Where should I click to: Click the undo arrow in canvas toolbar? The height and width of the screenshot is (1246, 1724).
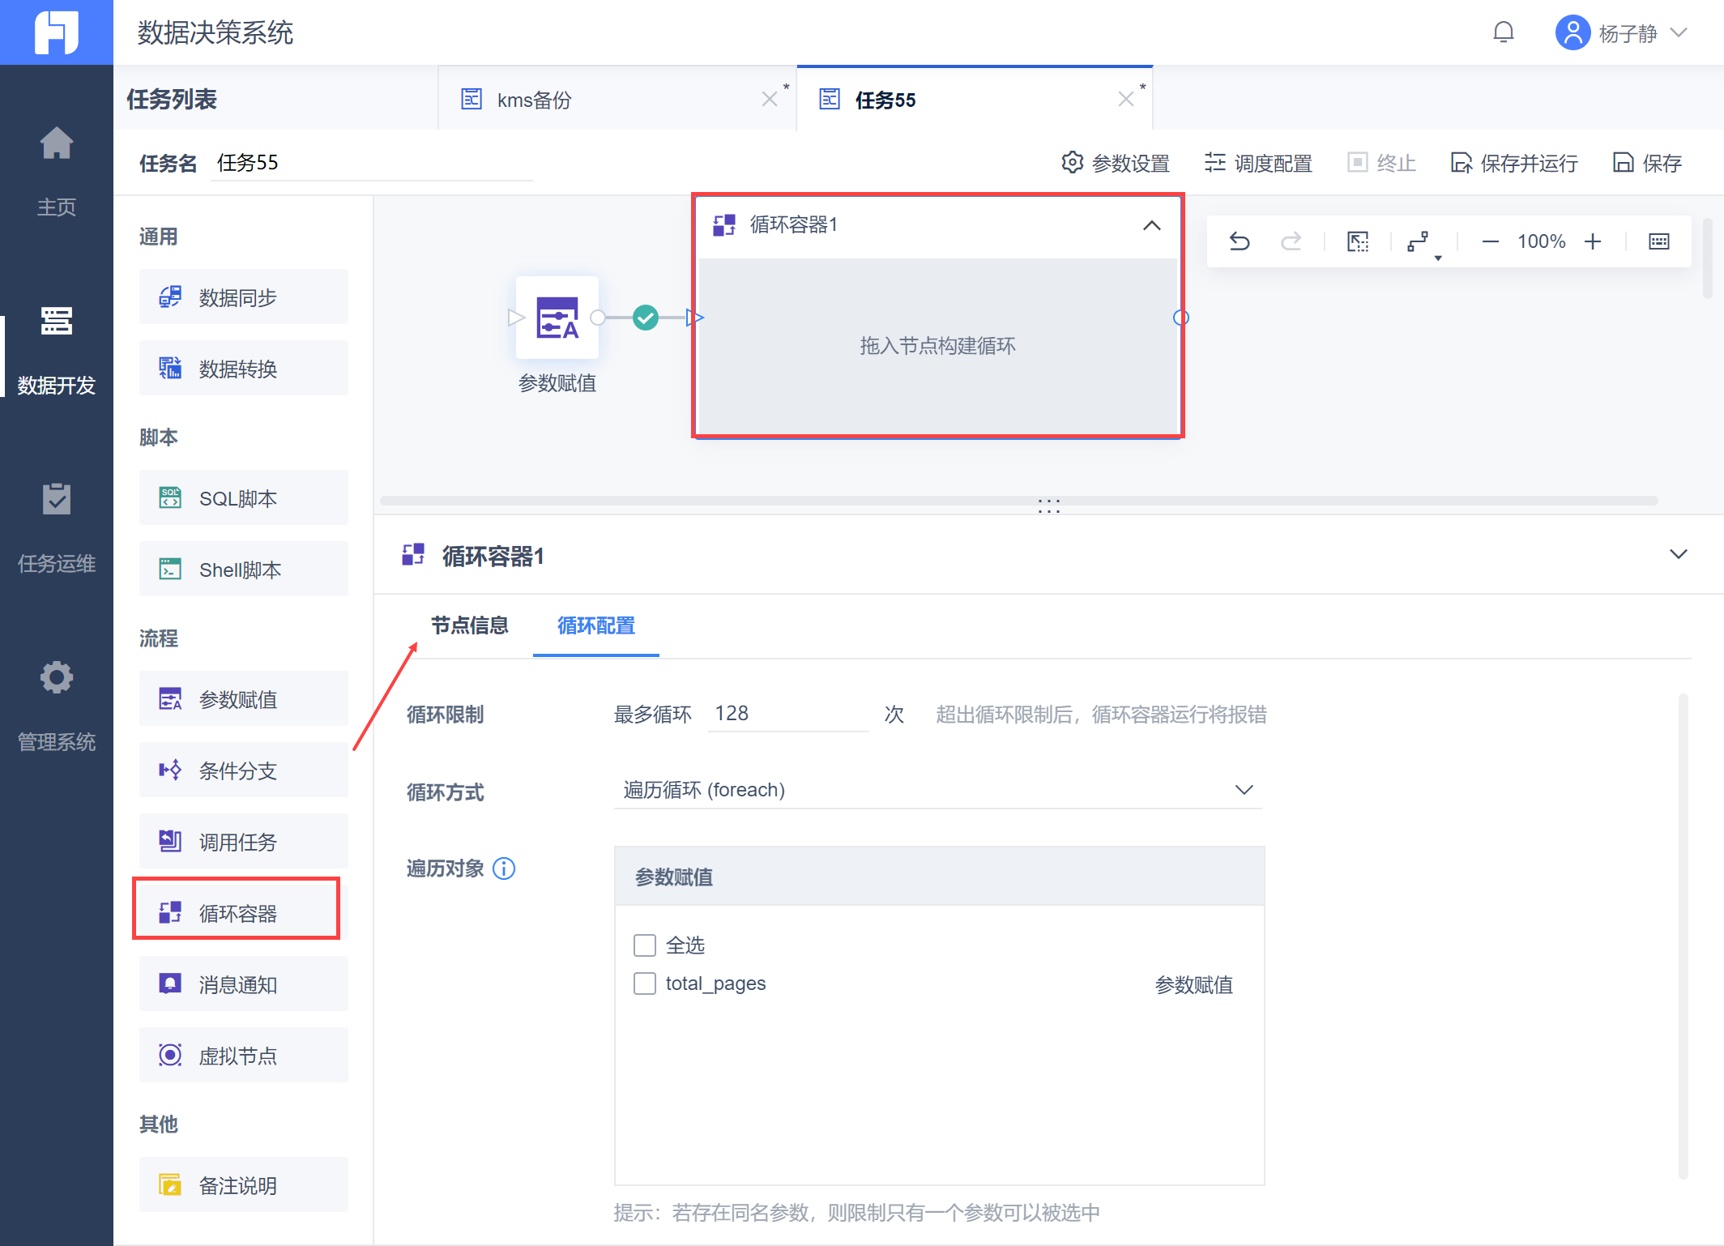point(1239,241)
